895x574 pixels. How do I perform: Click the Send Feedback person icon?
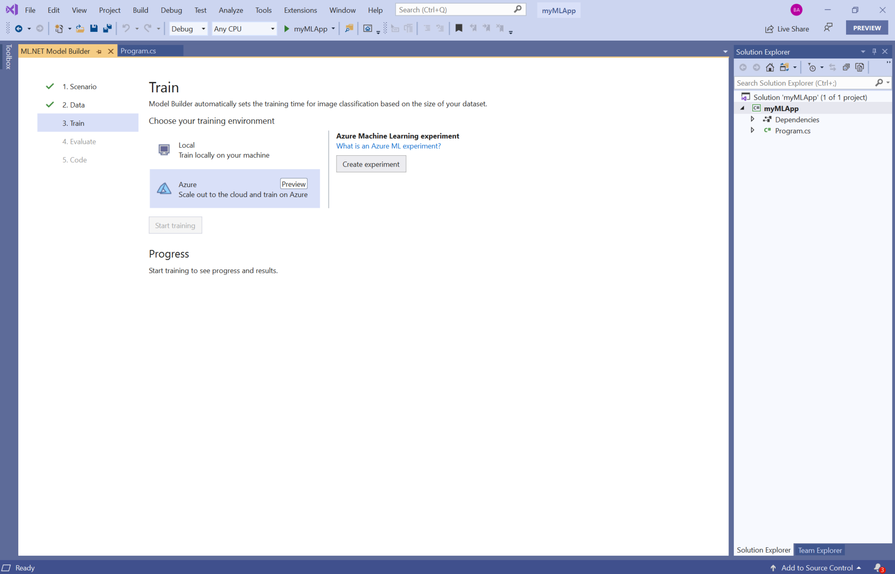828,28
